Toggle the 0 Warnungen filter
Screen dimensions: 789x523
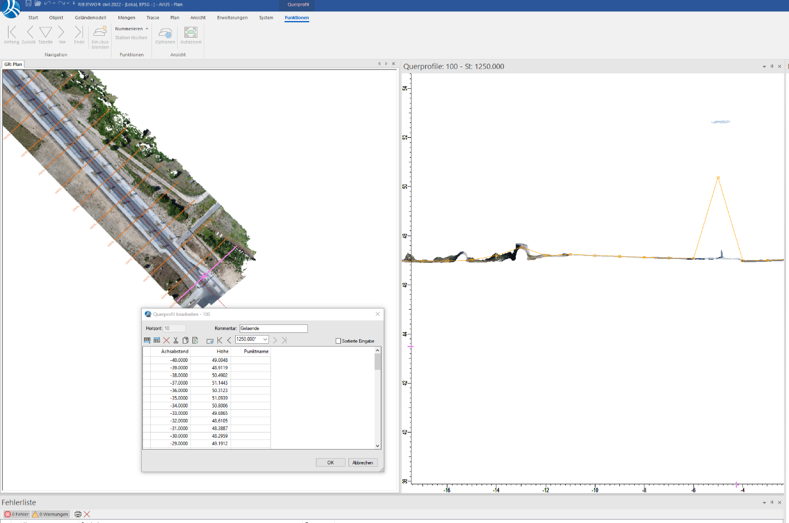coord(51,514)
